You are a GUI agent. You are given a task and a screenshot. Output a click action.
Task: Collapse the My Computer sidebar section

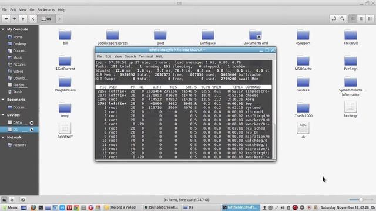click(x=3, y=29)
